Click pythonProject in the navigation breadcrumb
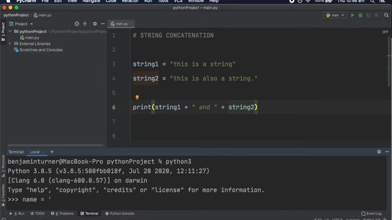 pos(16,15)
